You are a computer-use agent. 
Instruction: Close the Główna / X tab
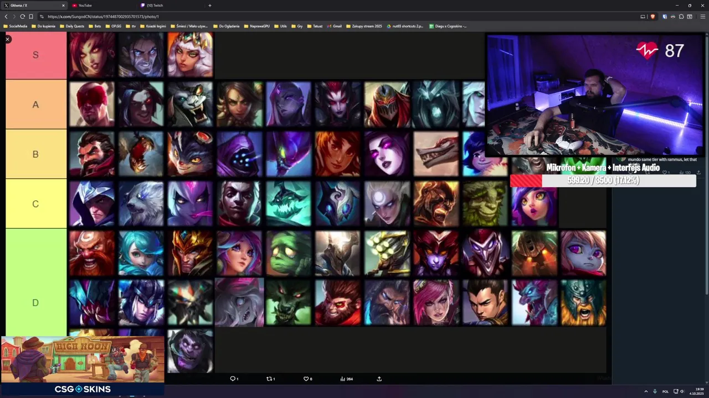tap(63, 6)
